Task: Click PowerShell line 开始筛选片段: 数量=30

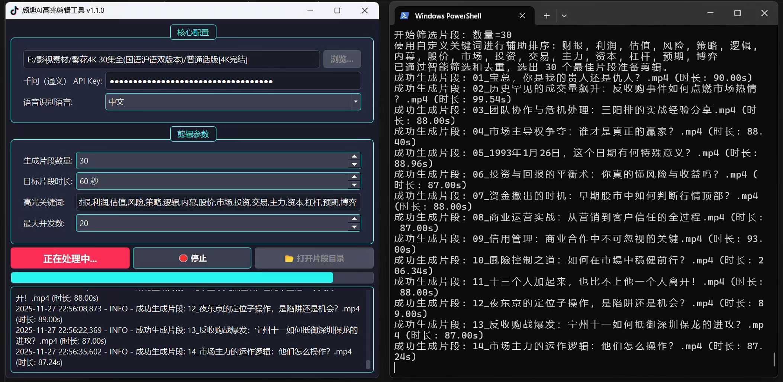Action: (x=453, y=35)
